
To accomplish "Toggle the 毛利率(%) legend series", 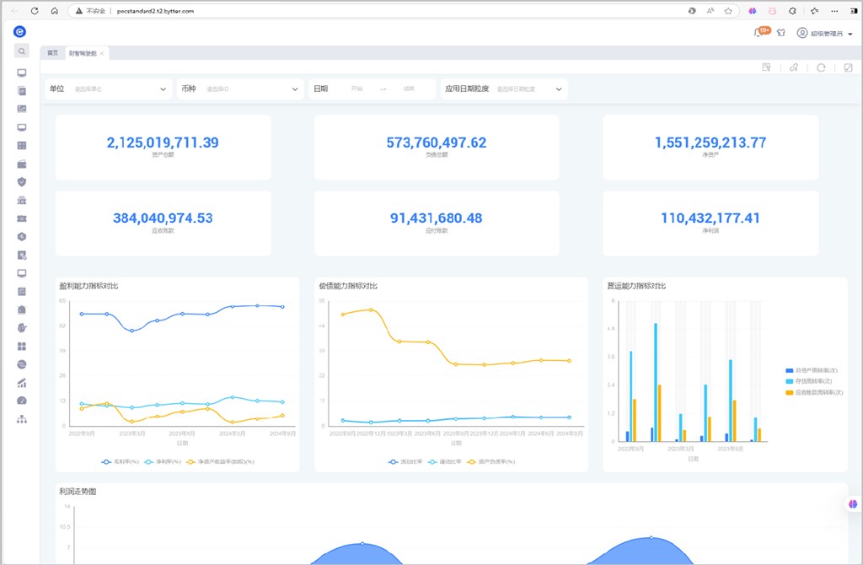I will pos(120,462).
